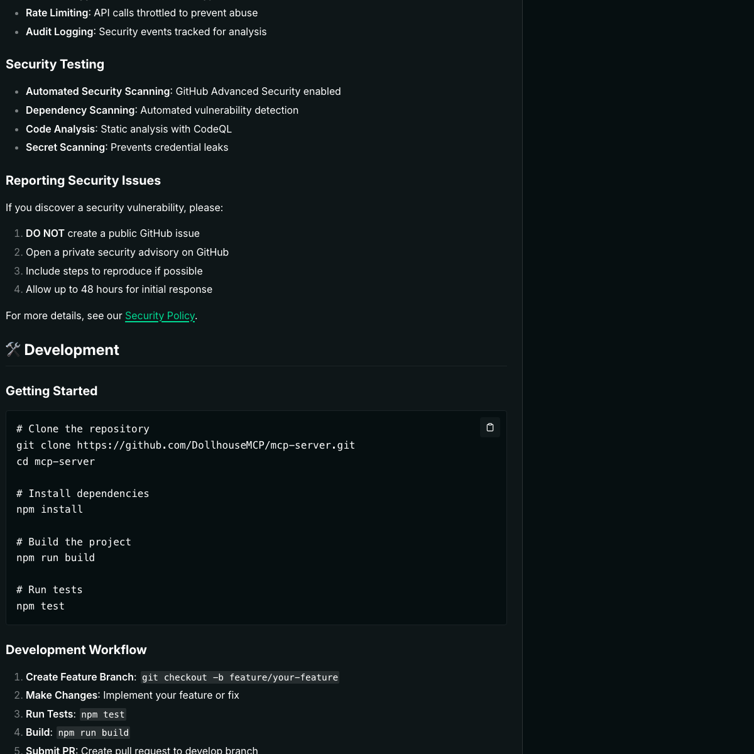Image resolution: width=754 pixels, height=754 pixels.
Task: Open the Security Policy link
Action: [x=160, y=315]
